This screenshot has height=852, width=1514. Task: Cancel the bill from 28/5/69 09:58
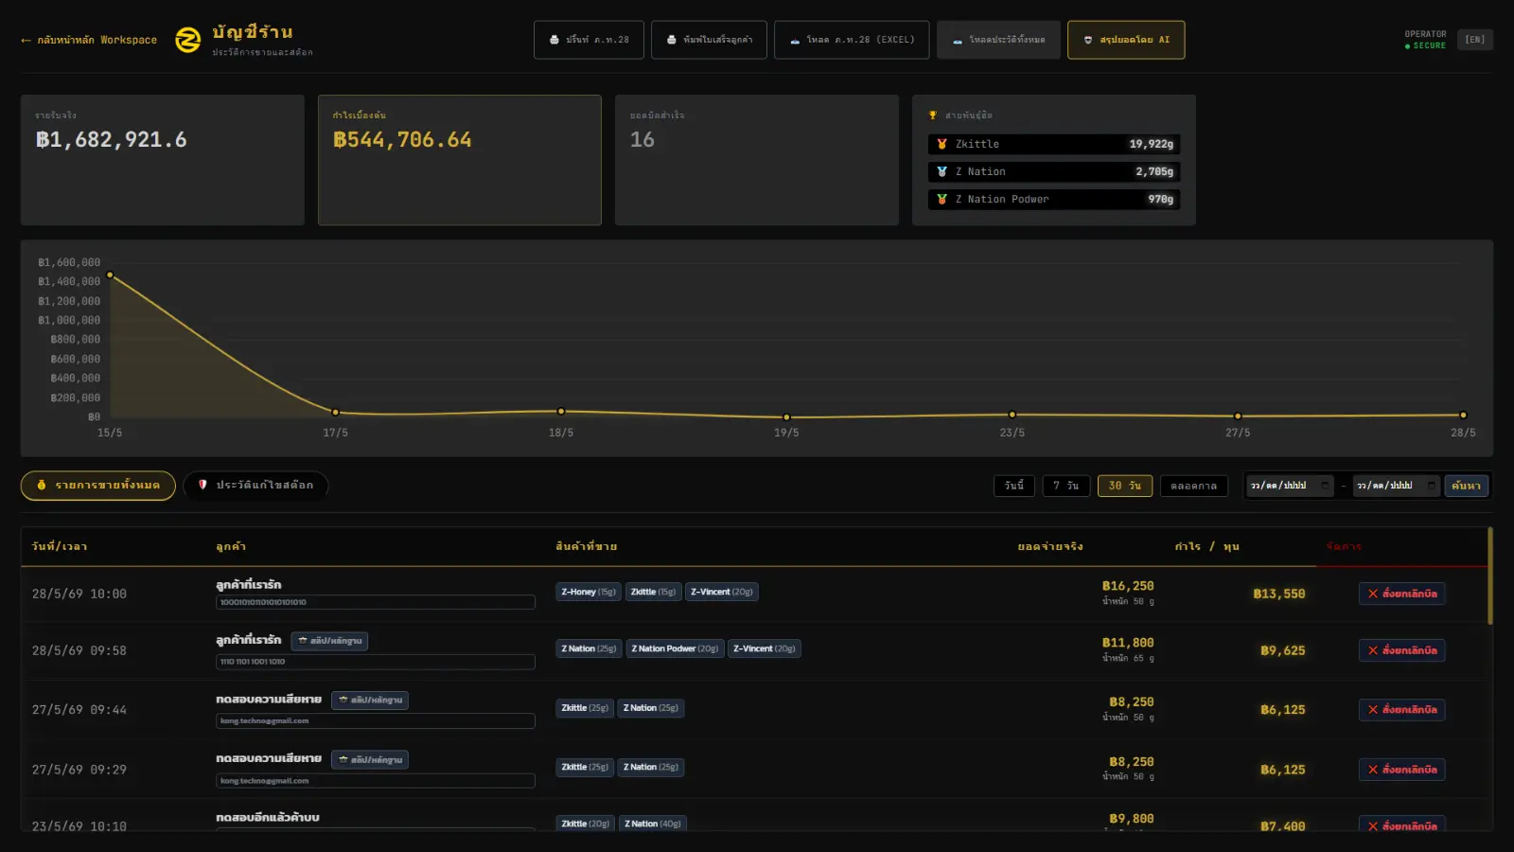coord(1402,650)
